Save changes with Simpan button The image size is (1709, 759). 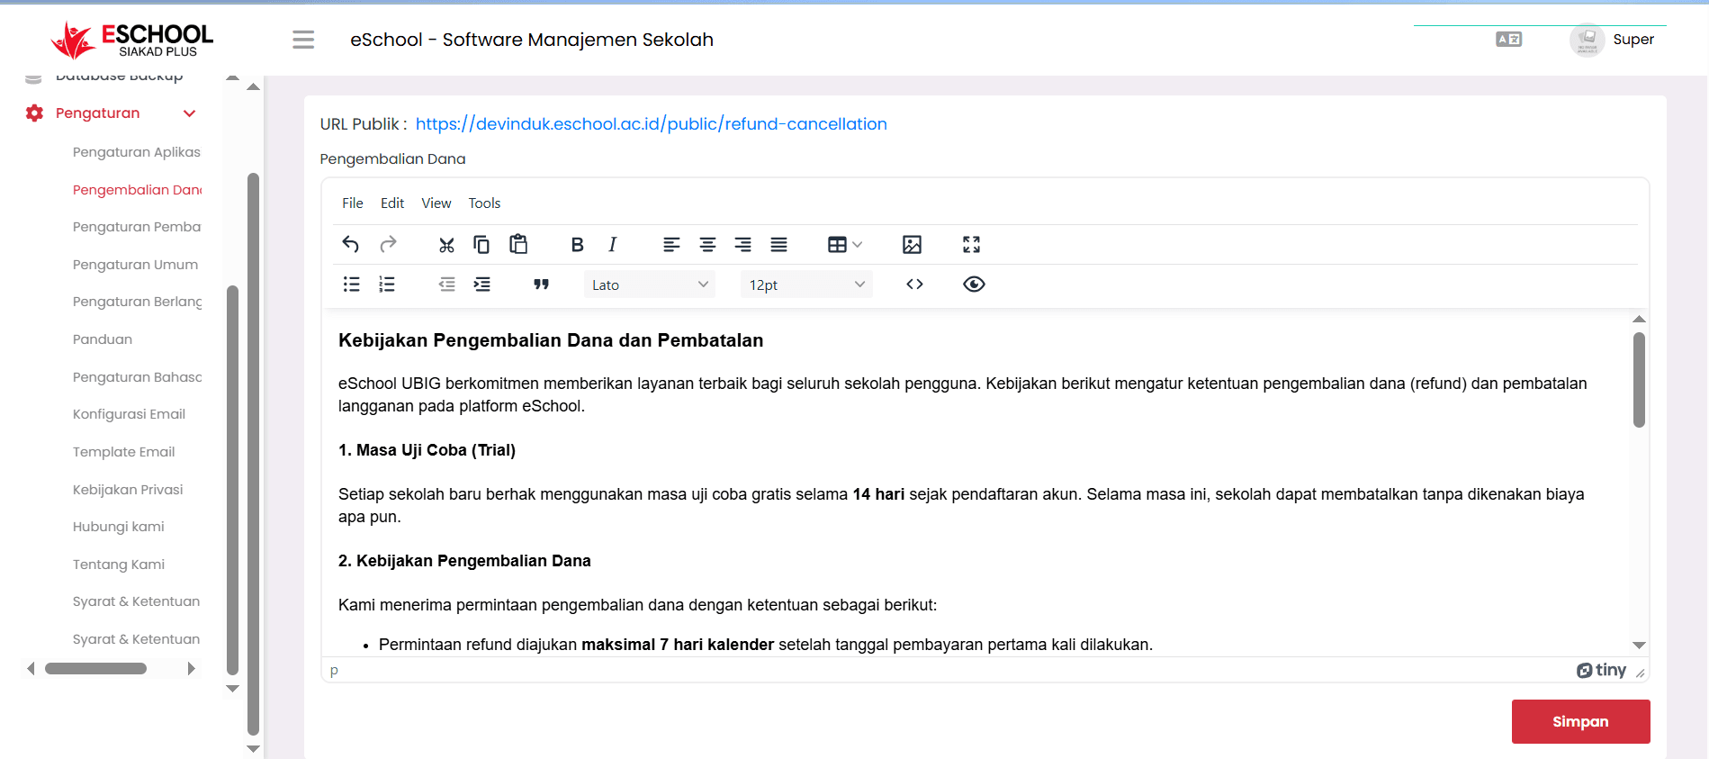pyautogui.click(x=1580, y=721)
